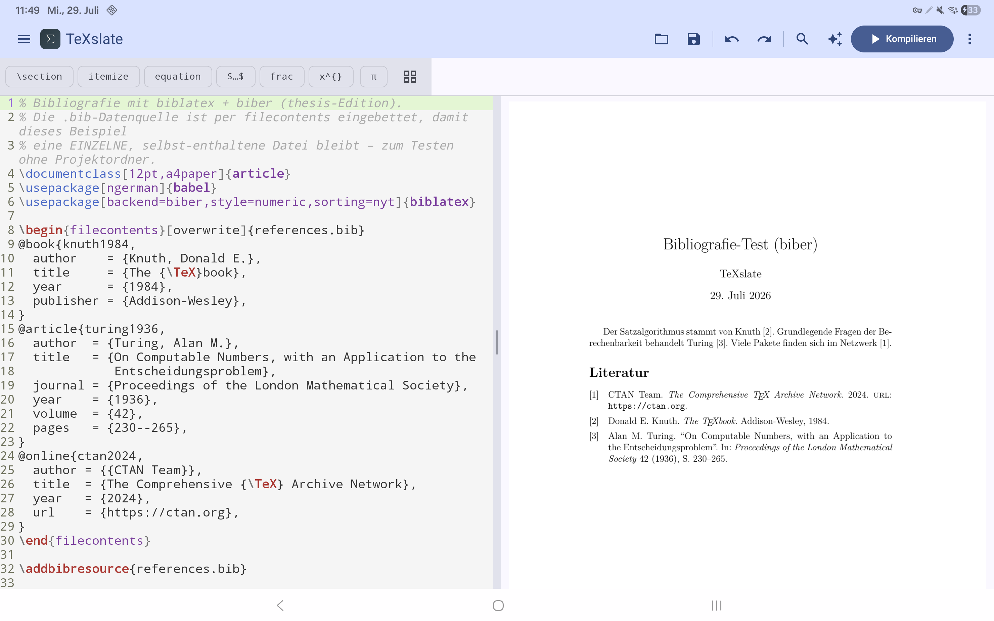The image size is (994, 621).
Task: Undo the last edit
Action: (x=732, y=39)
